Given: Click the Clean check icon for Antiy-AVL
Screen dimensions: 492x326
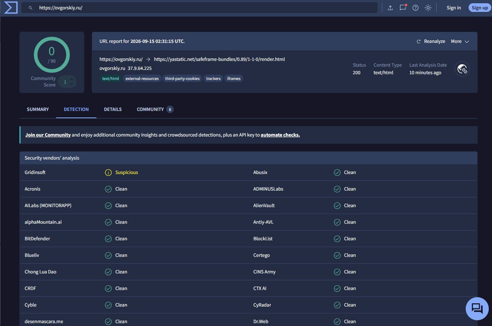Looking at the screenshot, I should pyautogui.click(x=337, y=222).
